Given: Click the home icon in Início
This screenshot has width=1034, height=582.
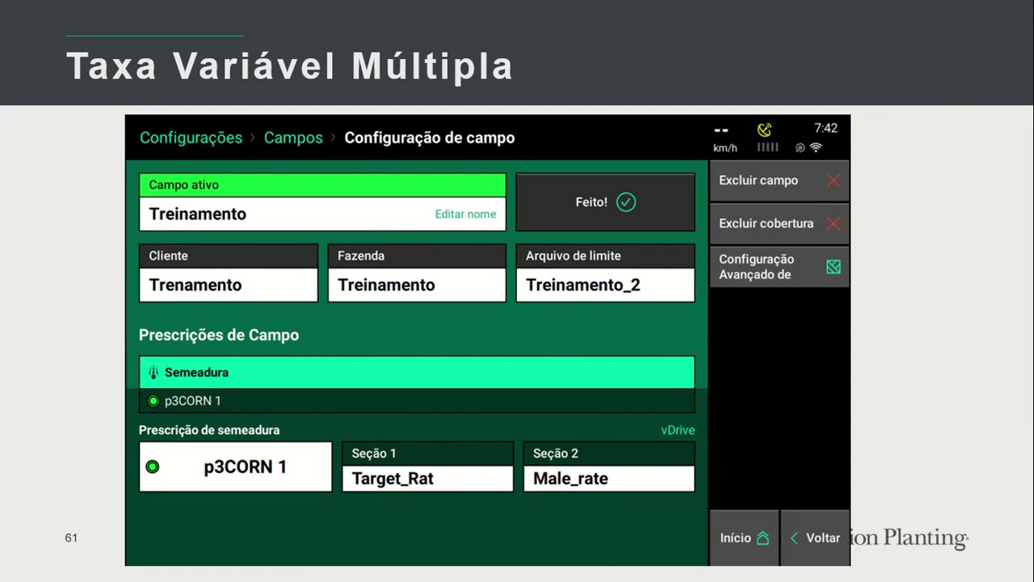Looking at the screenshot, I should click(763, 538).
